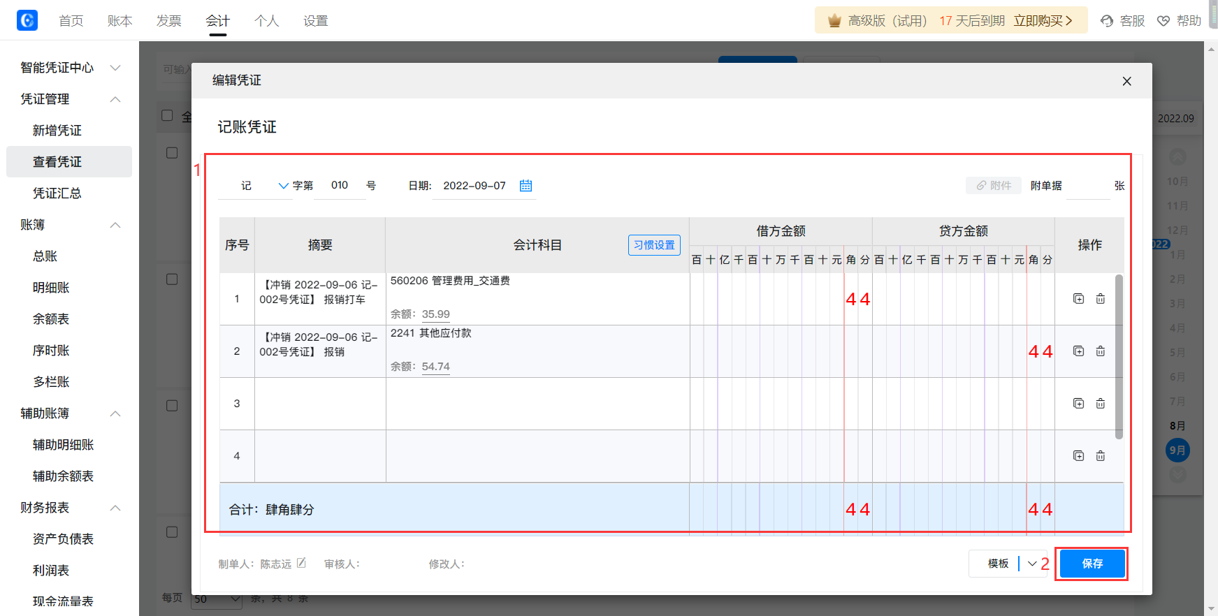The height and width of the screenshot is (616, 1218).
Task: Open 资产负债表 report
Action: pos(63,539)
